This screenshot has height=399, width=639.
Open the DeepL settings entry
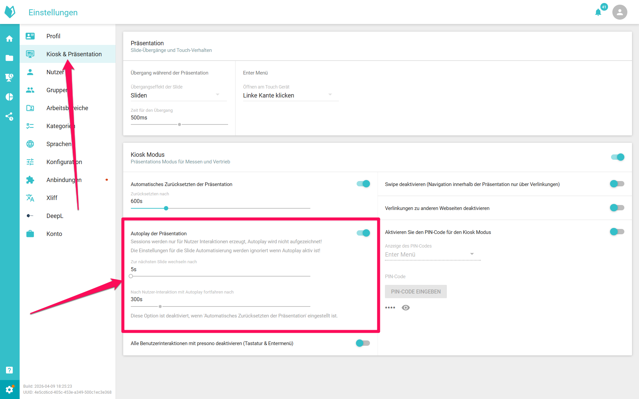coord(55,216)
